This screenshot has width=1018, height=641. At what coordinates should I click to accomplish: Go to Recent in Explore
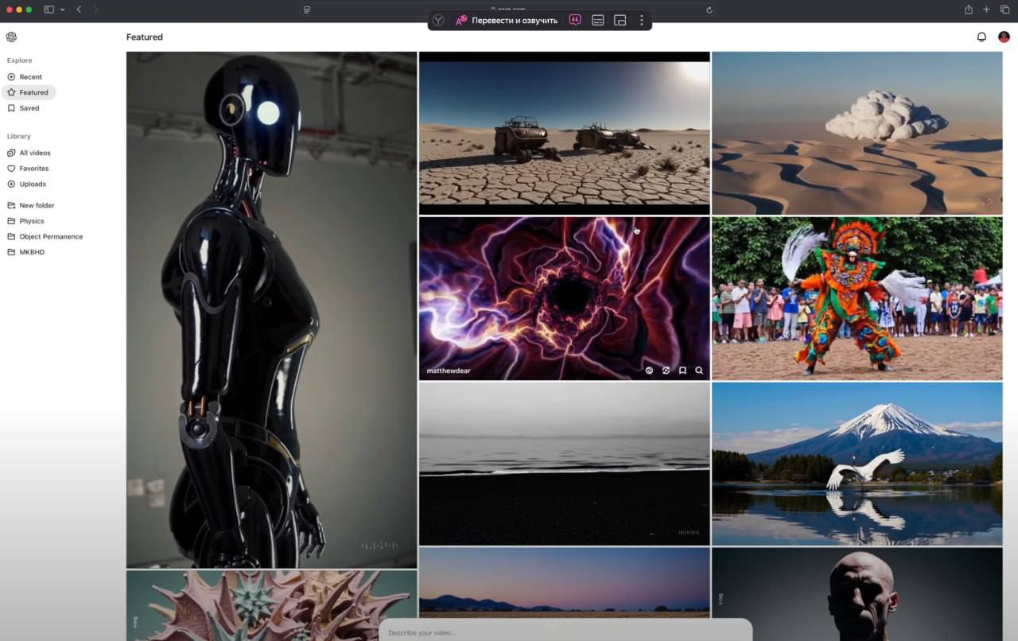pyautogui.click(x=30, y=77)
